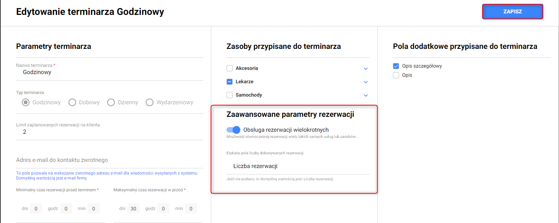The height and width of the screenshot is (223, 559).
Task: Select the Godzinowy schedule type
Action: click(26, 102)
